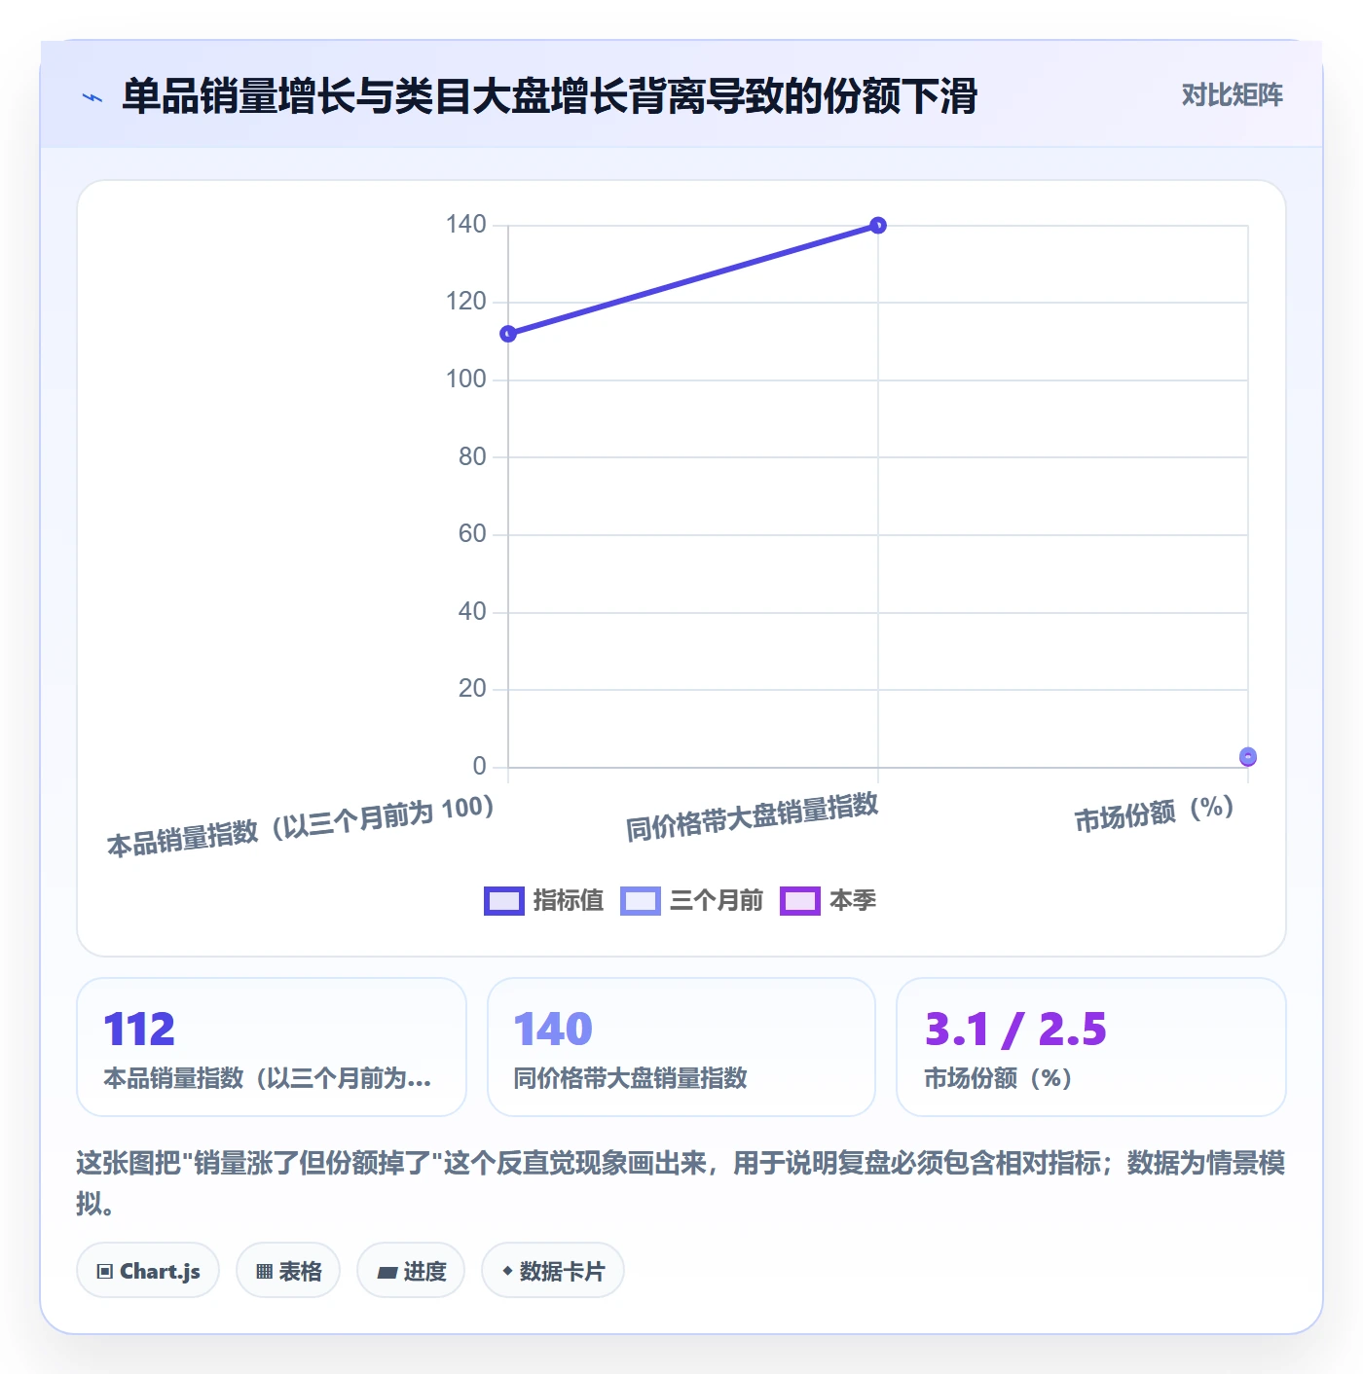
Task: Click the 指标值 legend color box
Action: 504,901
